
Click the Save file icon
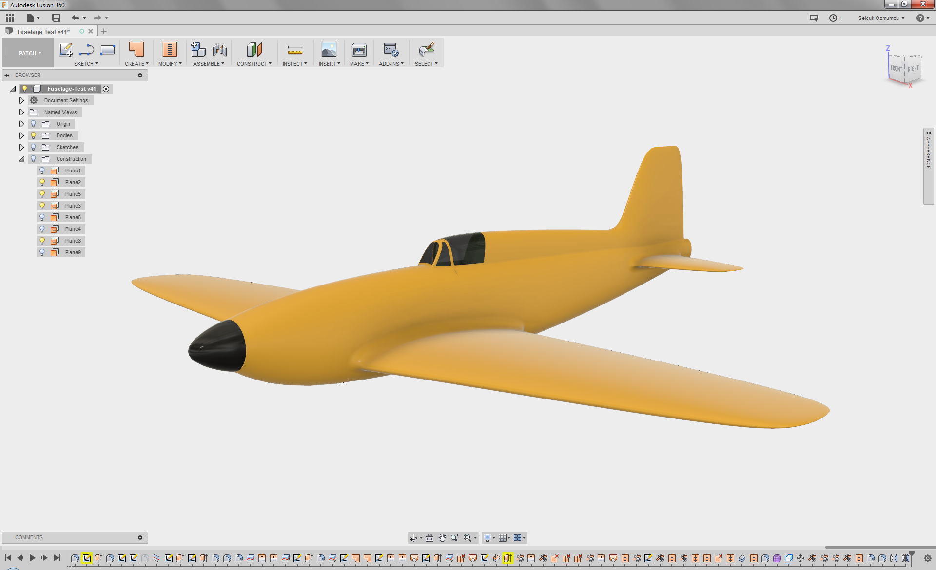(56, 18)
